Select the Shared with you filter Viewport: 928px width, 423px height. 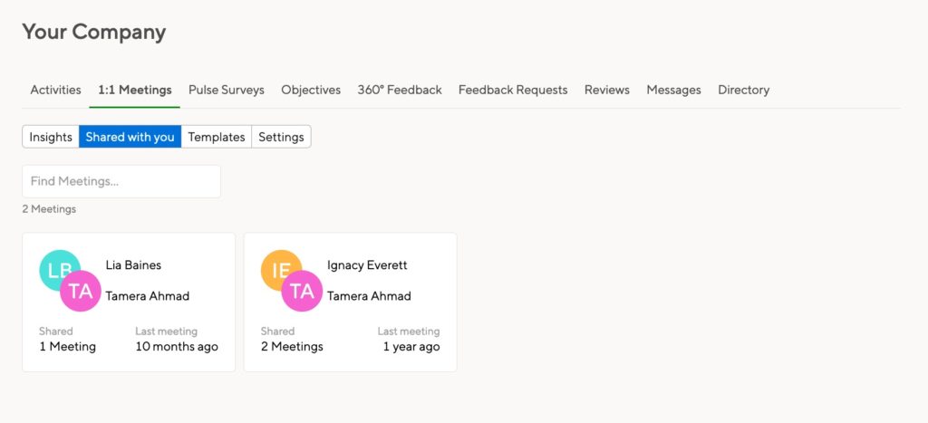click(x=130, y=137)
